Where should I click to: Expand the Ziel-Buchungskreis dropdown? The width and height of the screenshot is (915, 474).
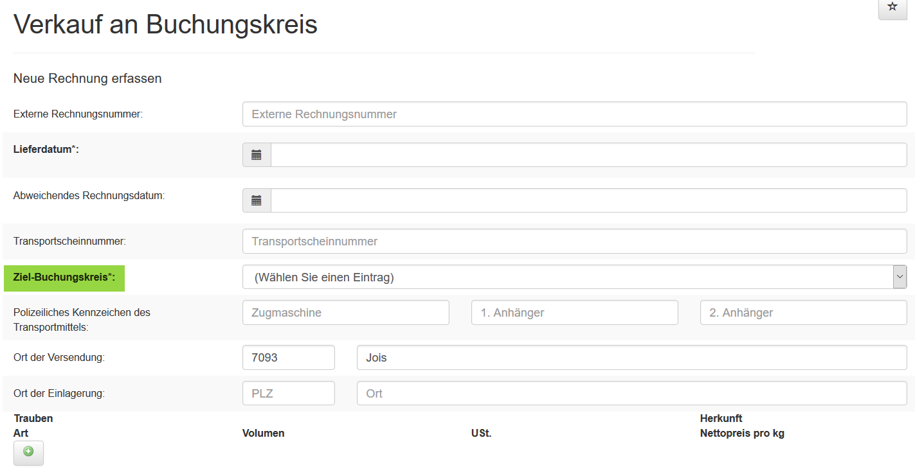[x=567, y=277]
